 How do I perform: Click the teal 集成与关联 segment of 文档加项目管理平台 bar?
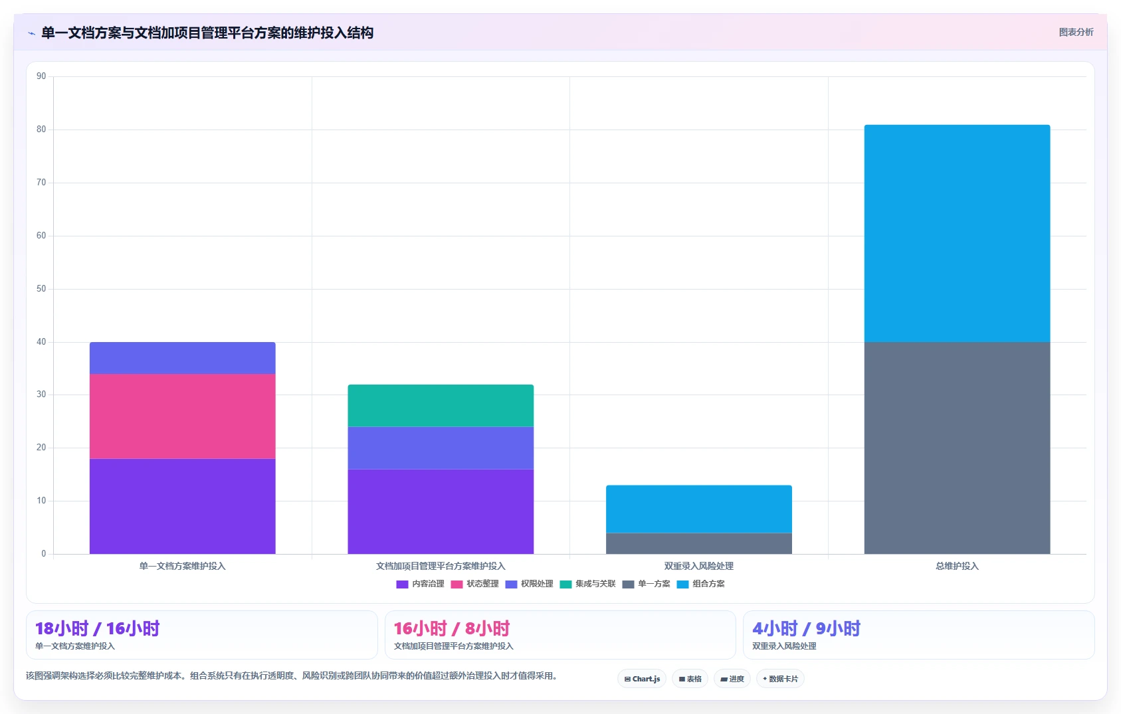[441, 406]
